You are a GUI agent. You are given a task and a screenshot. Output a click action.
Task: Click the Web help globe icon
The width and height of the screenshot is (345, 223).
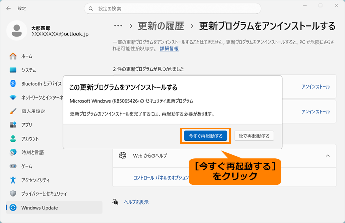123,155
